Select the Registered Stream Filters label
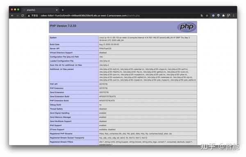 pyautogui.click(x=61, y=142)
